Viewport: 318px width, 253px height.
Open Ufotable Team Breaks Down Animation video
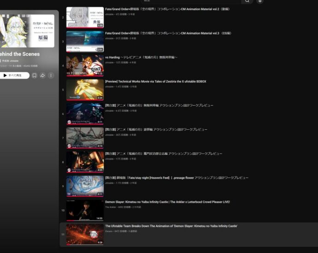[171, 226]
